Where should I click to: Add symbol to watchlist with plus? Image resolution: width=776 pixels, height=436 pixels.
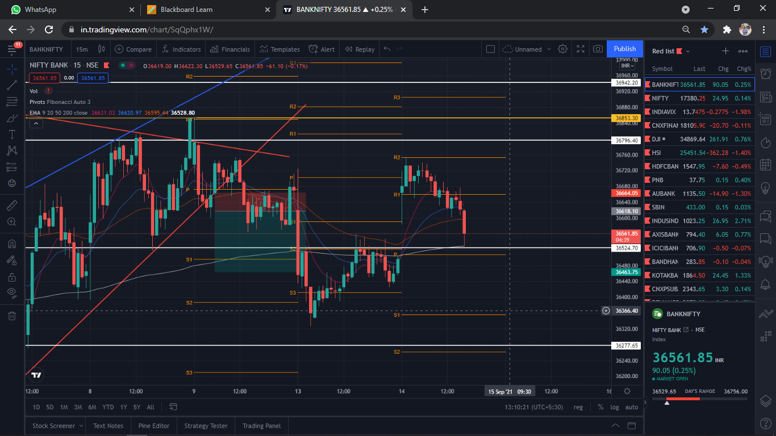coord(725,51)
